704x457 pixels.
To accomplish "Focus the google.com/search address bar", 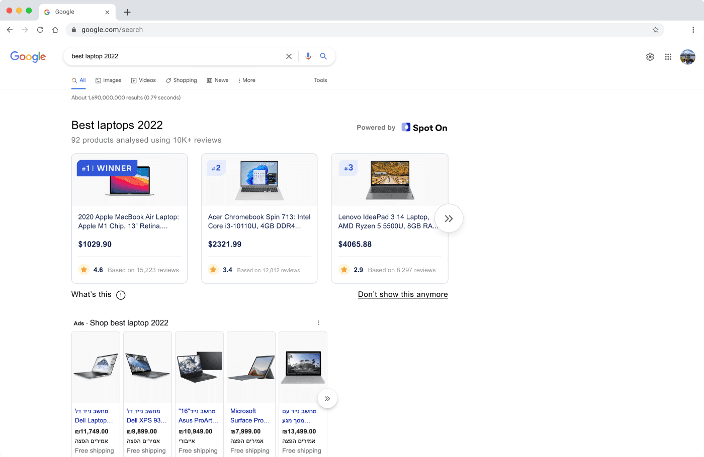I will [365, 30].
